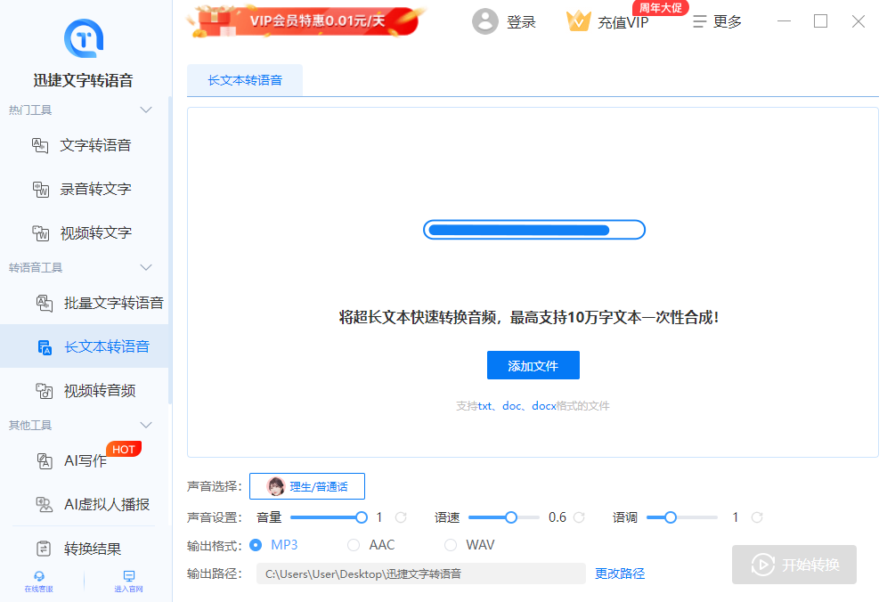Adjust the 语速 speed slider
Image resolution: width=887 pixels, height=602 pixels.
(503, 517)
